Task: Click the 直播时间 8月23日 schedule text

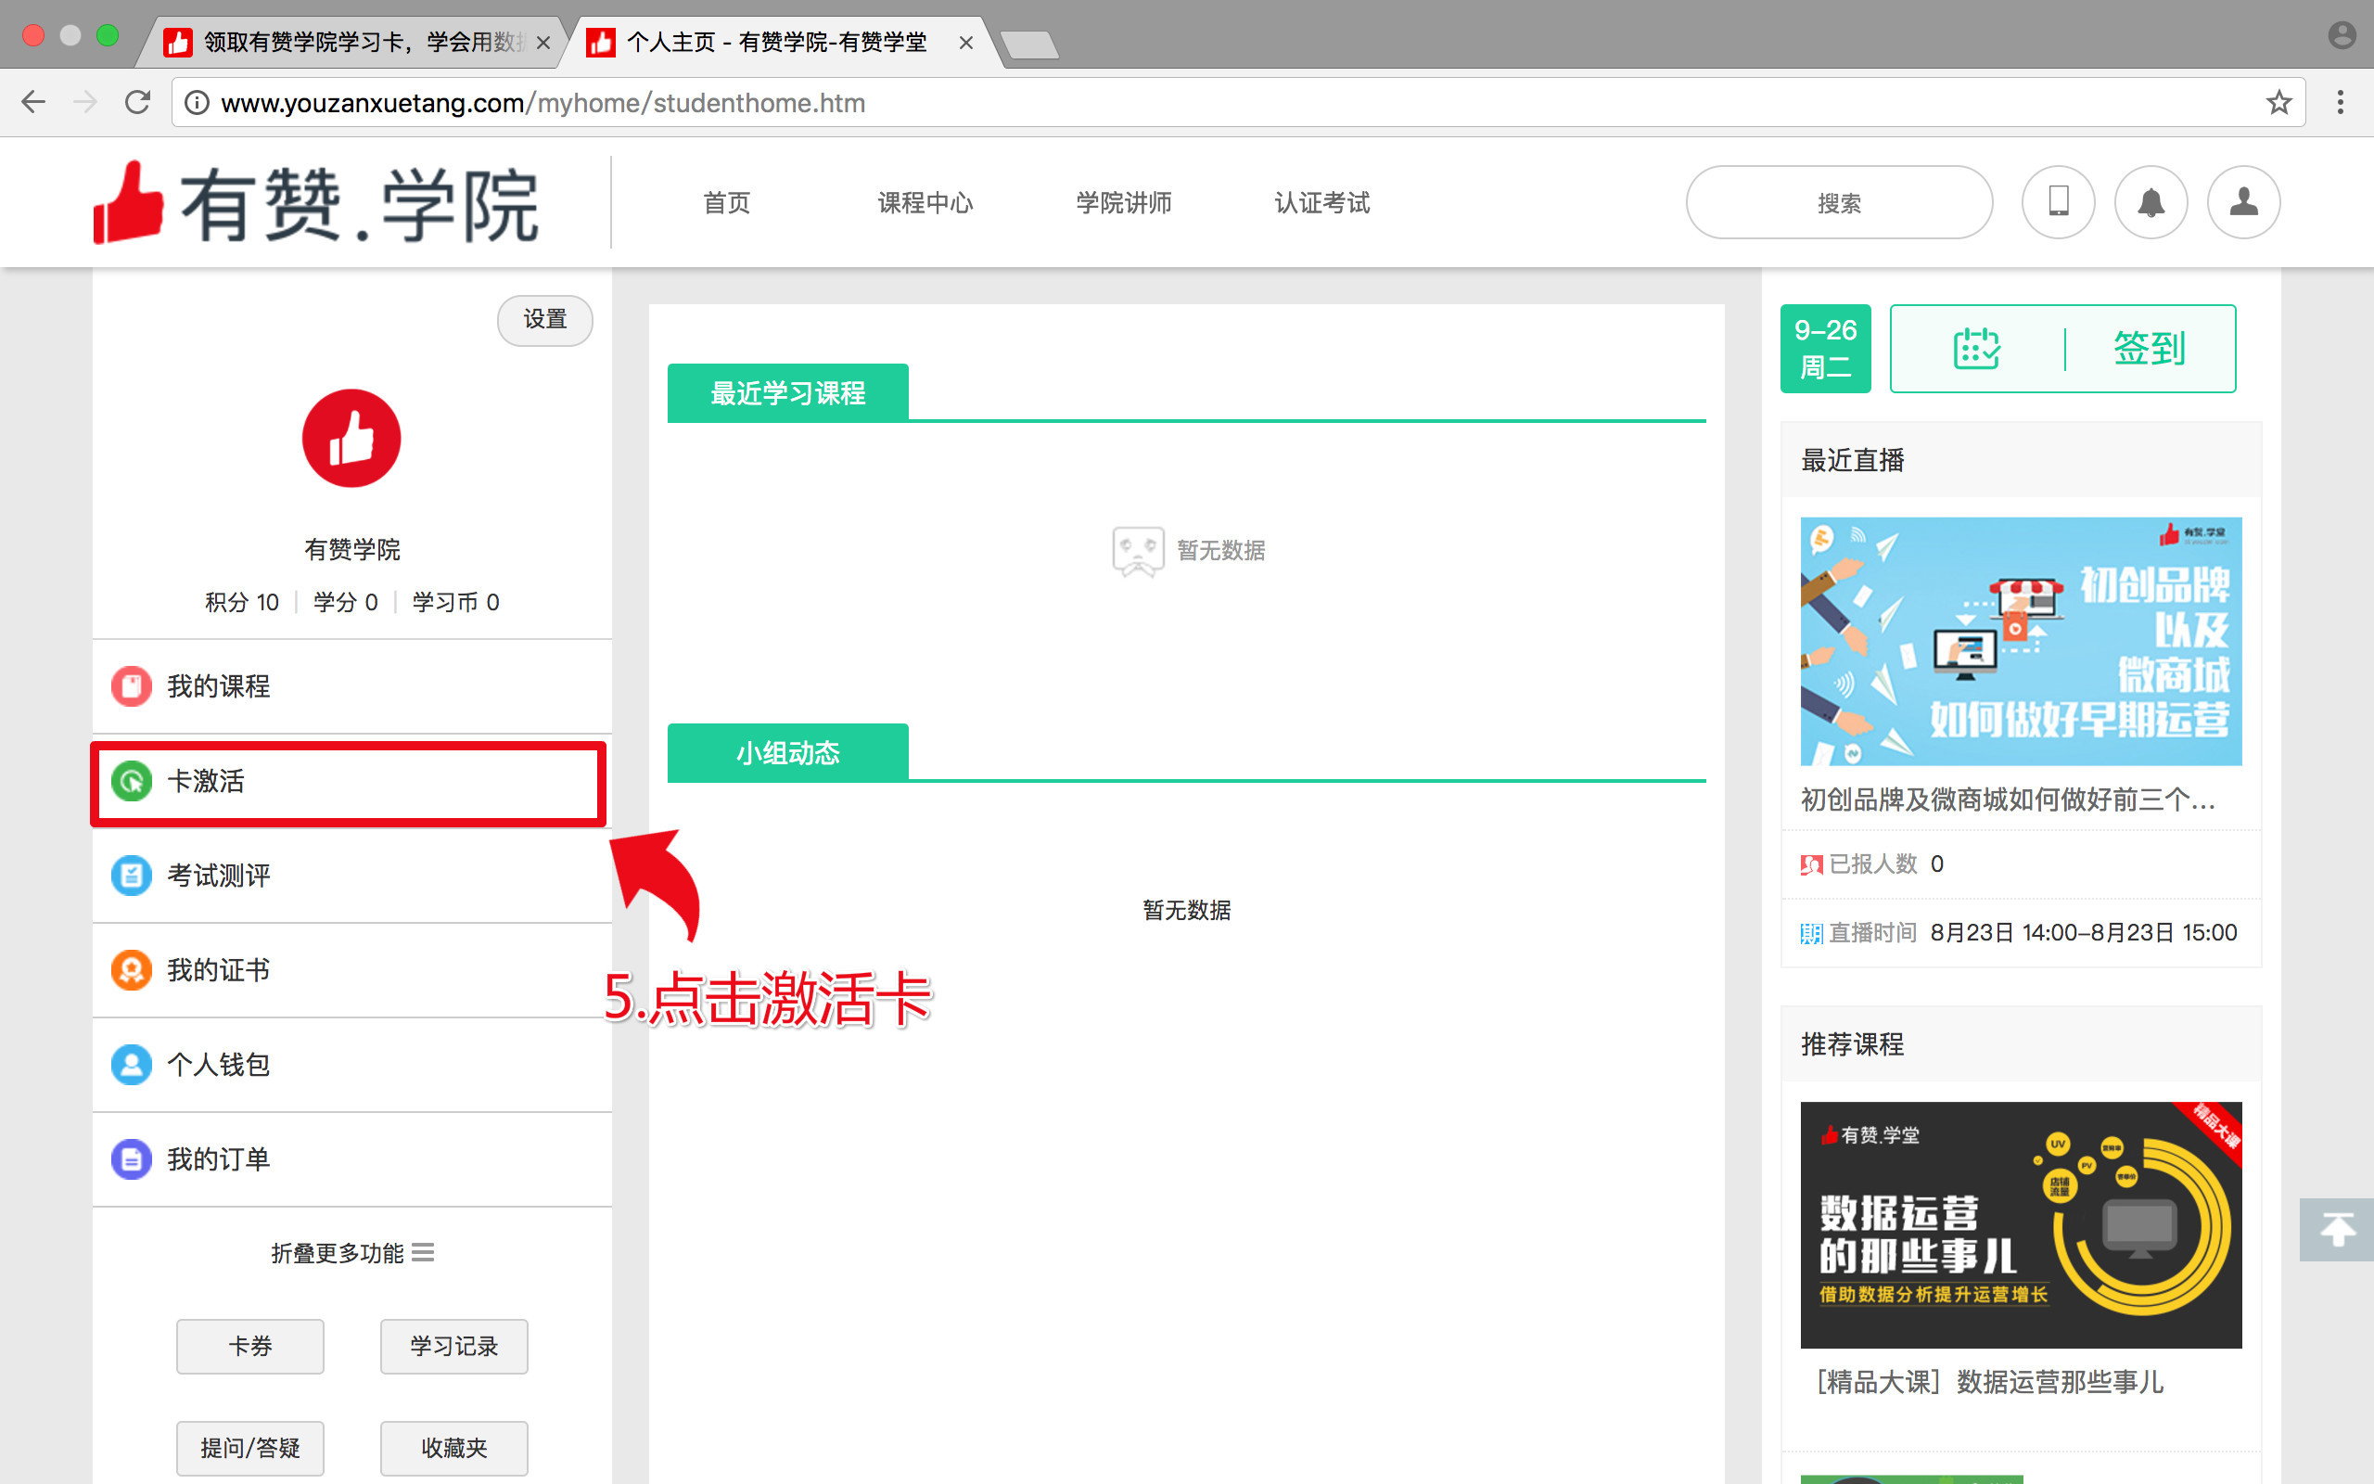Action: pyautogui.click(x=2020, y=932)
